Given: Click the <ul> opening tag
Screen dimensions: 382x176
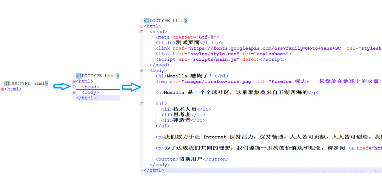Looking at the screenshot, I should [x=161, y=104].
